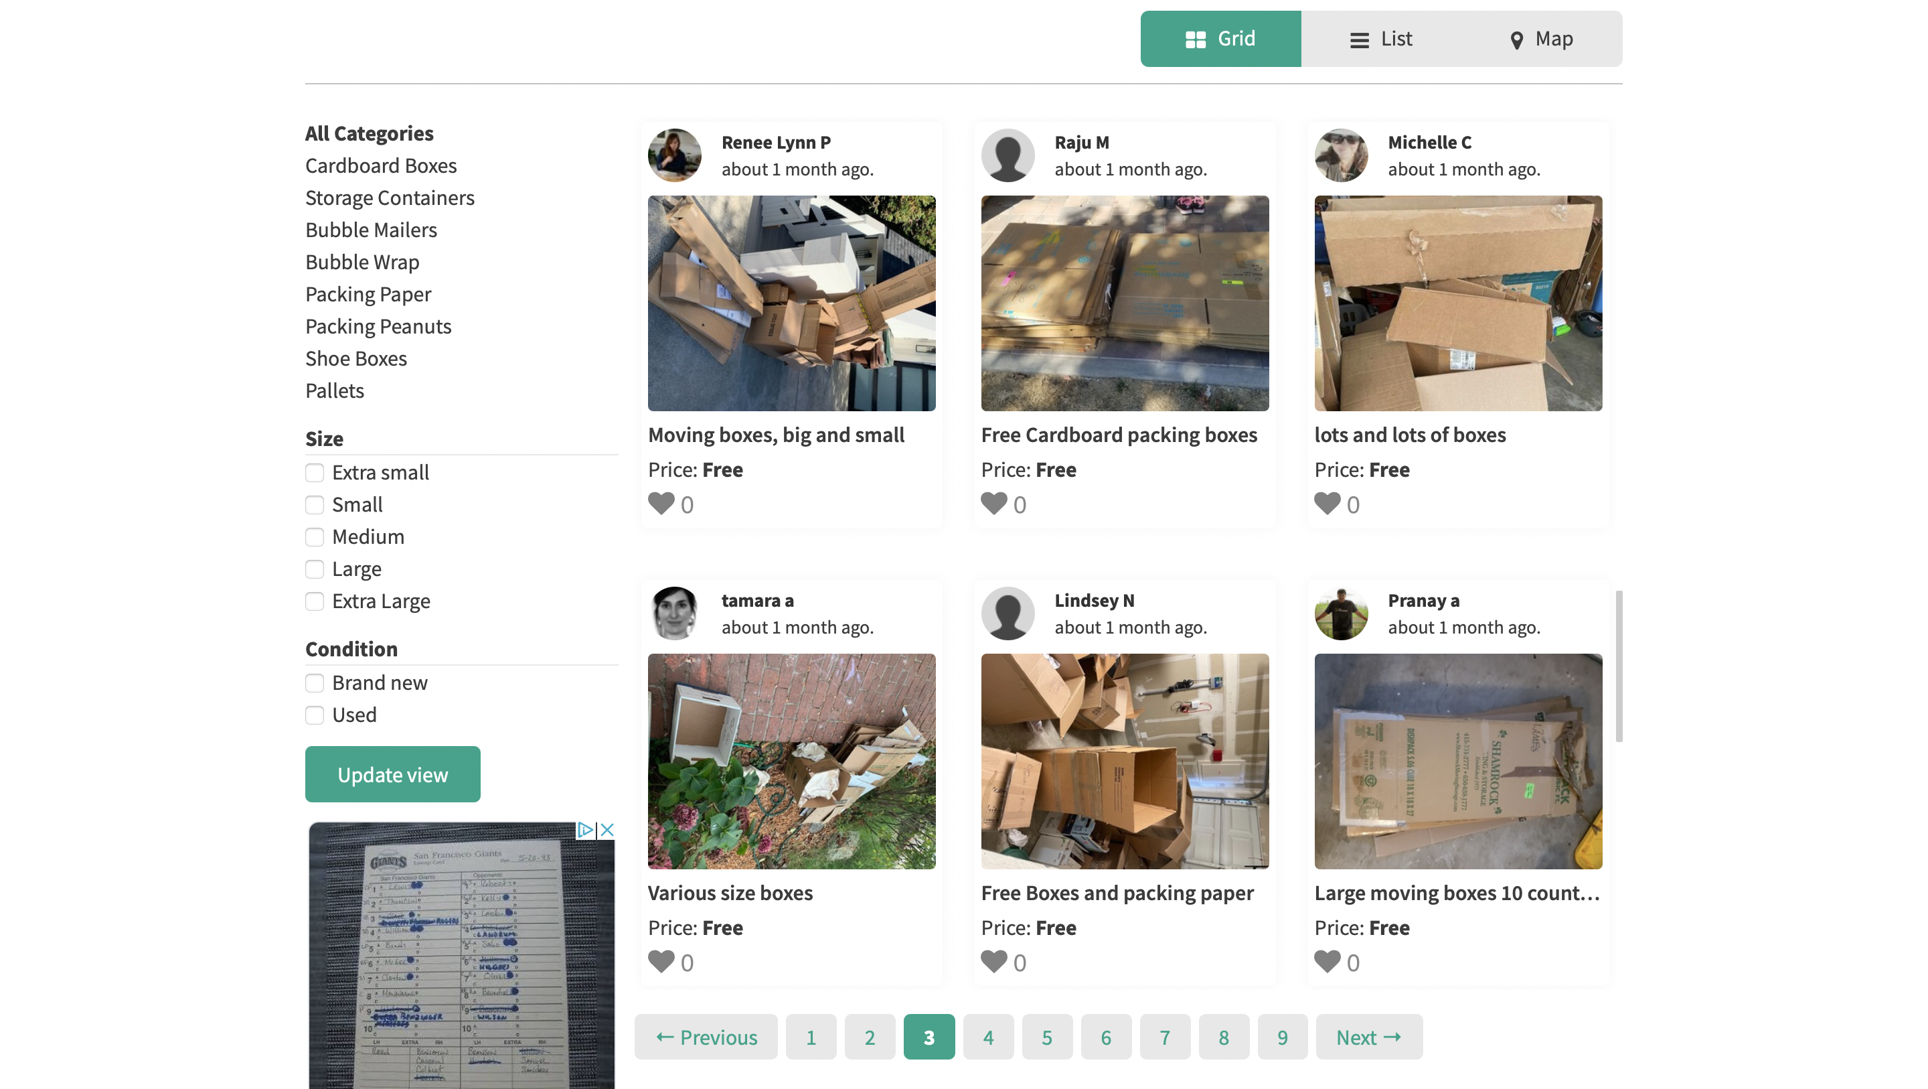Toggle the Brand new condition checkbox
The height and width of the screenshot is (1089, 1928).
tap(315, 683)
